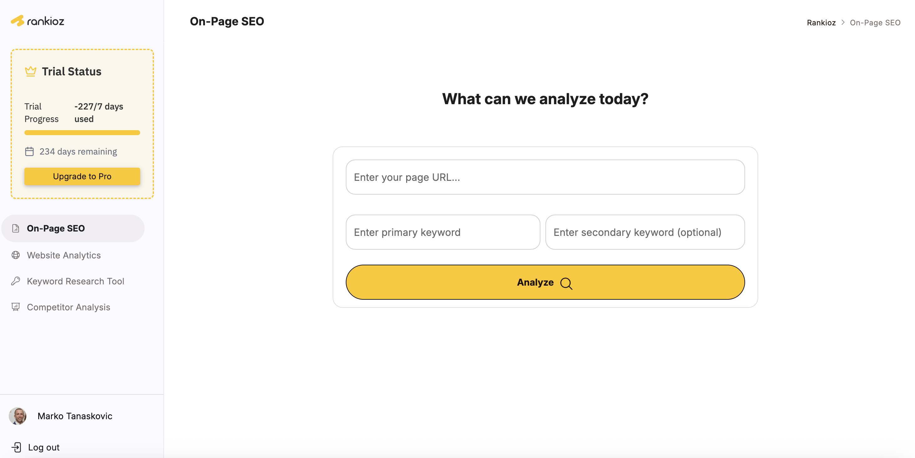The height and width of the screenshot is (458, 915).
Task: Click Marko Tanaskovic's profile avatar
Action: [x=18, y=416]
